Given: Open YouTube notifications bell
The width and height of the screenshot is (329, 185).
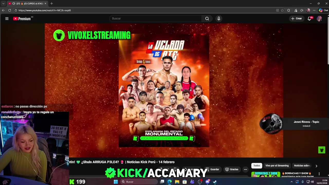Looking at the screenshot, I should [310, 18].
